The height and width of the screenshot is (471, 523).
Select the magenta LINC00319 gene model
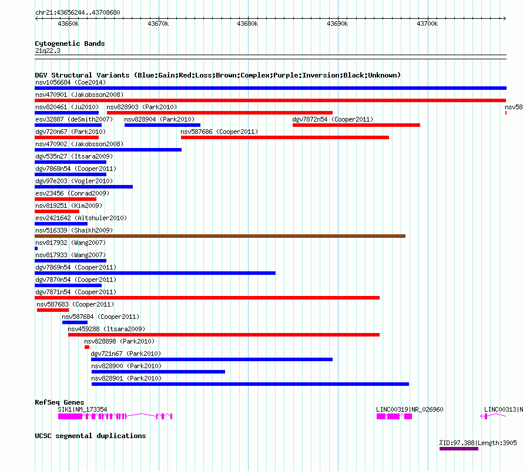(394, 416)
